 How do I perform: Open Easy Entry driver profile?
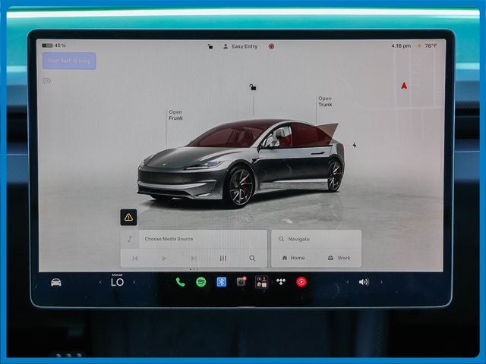pyautogui.click(x=241, y=46)
